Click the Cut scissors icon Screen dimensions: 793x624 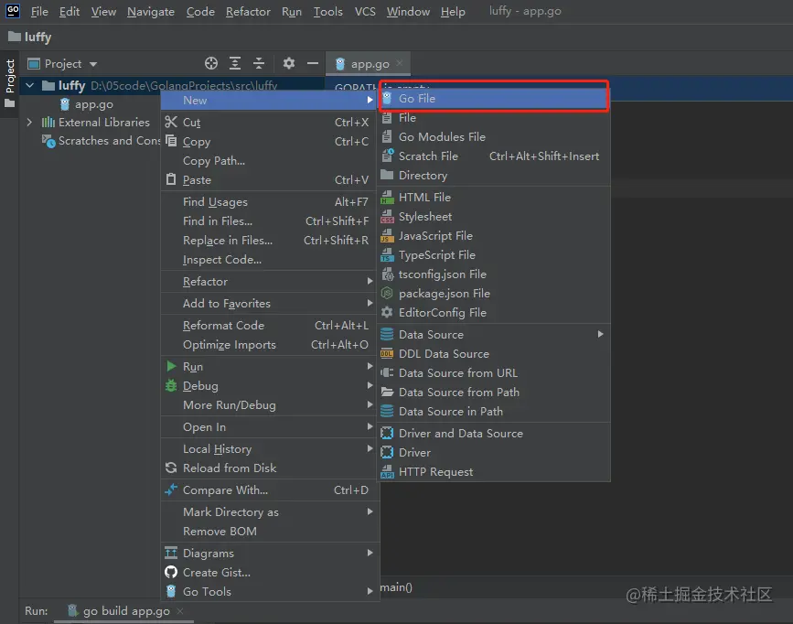tap(171, 122)
